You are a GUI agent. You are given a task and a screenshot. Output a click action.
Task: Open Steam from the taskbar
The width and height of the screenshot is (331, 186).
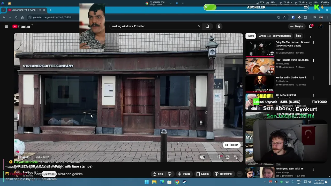(x=184, y=182)
